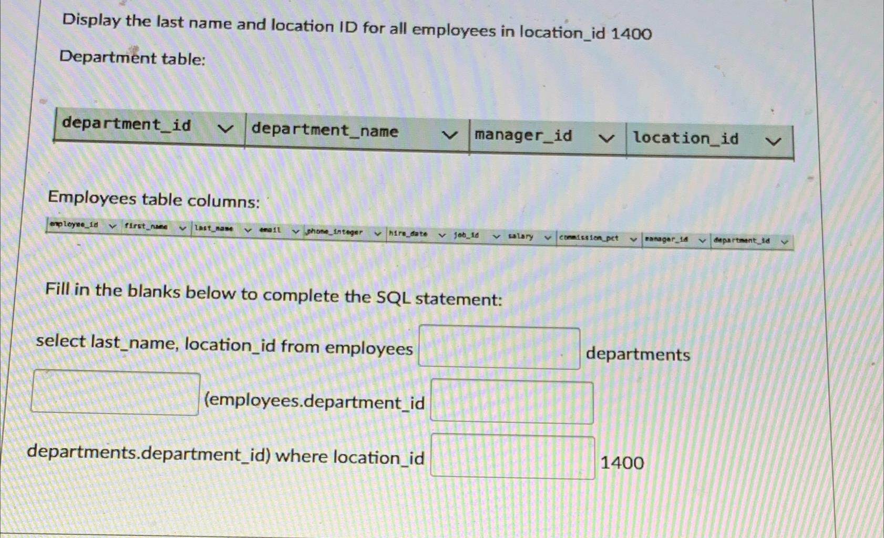Open the job_id column dropdown arrow
Screen dimensions: 884x538
(x=496, y=237)
